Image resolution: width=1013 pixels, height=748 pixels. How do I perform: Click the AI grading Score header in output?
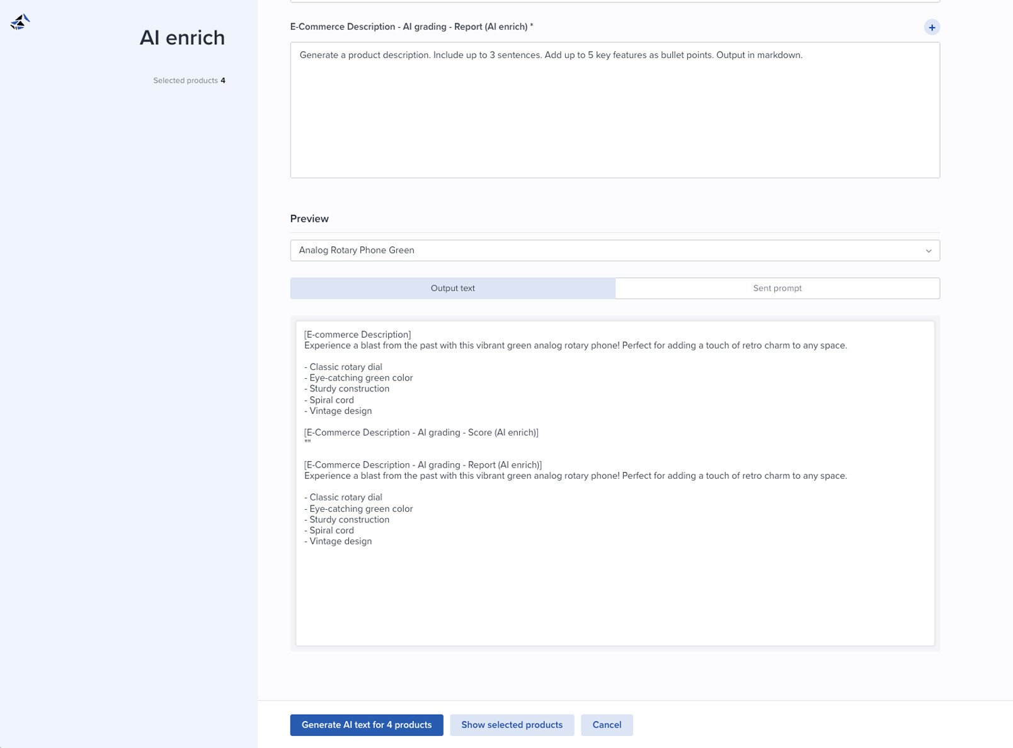(421, 432)
